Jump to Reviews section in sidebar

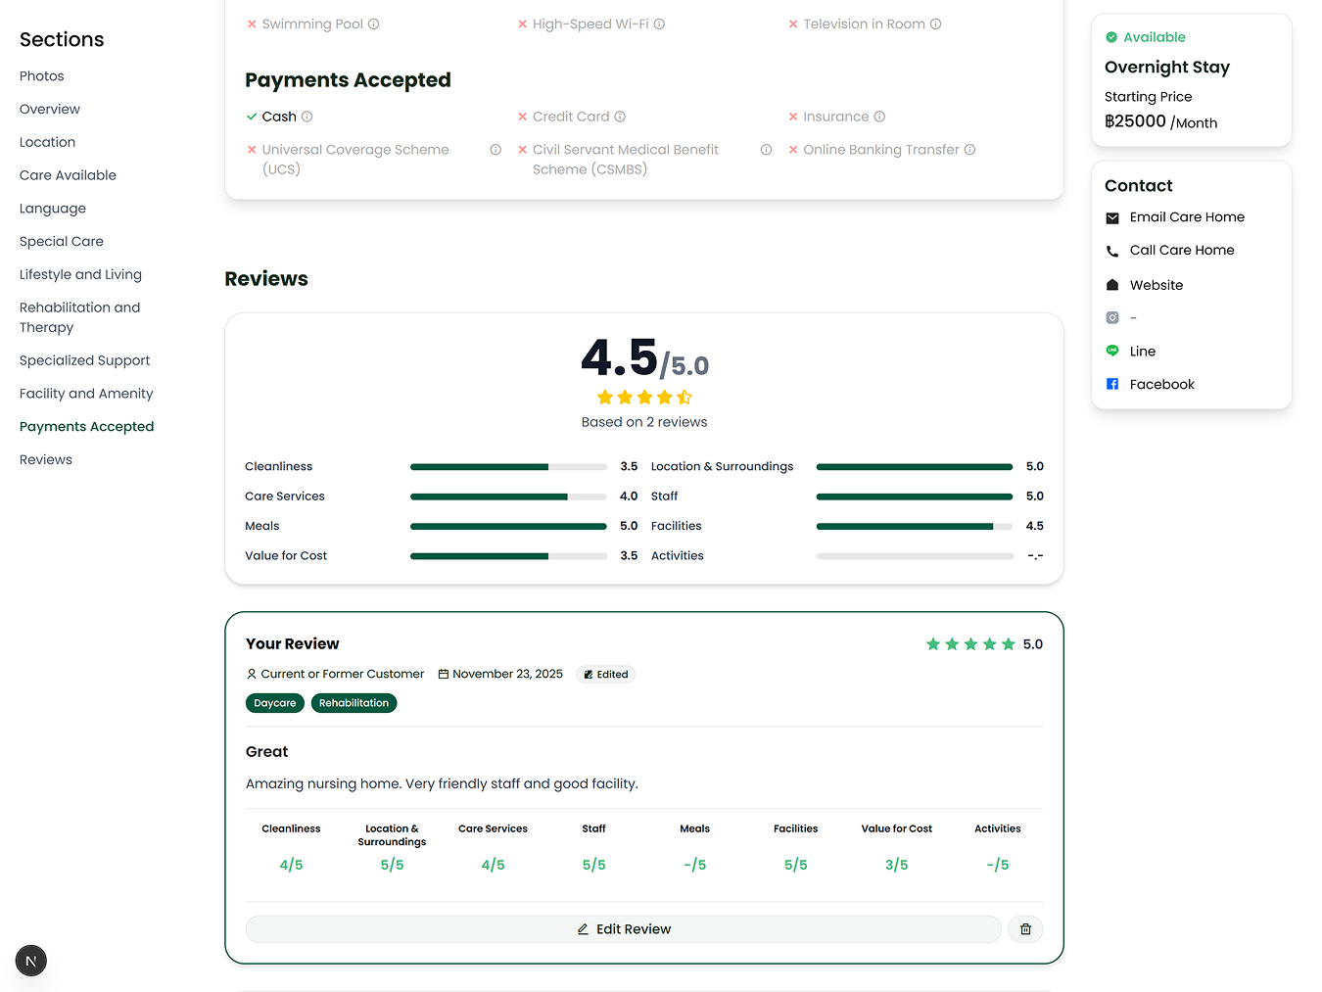tap(46, 460)
